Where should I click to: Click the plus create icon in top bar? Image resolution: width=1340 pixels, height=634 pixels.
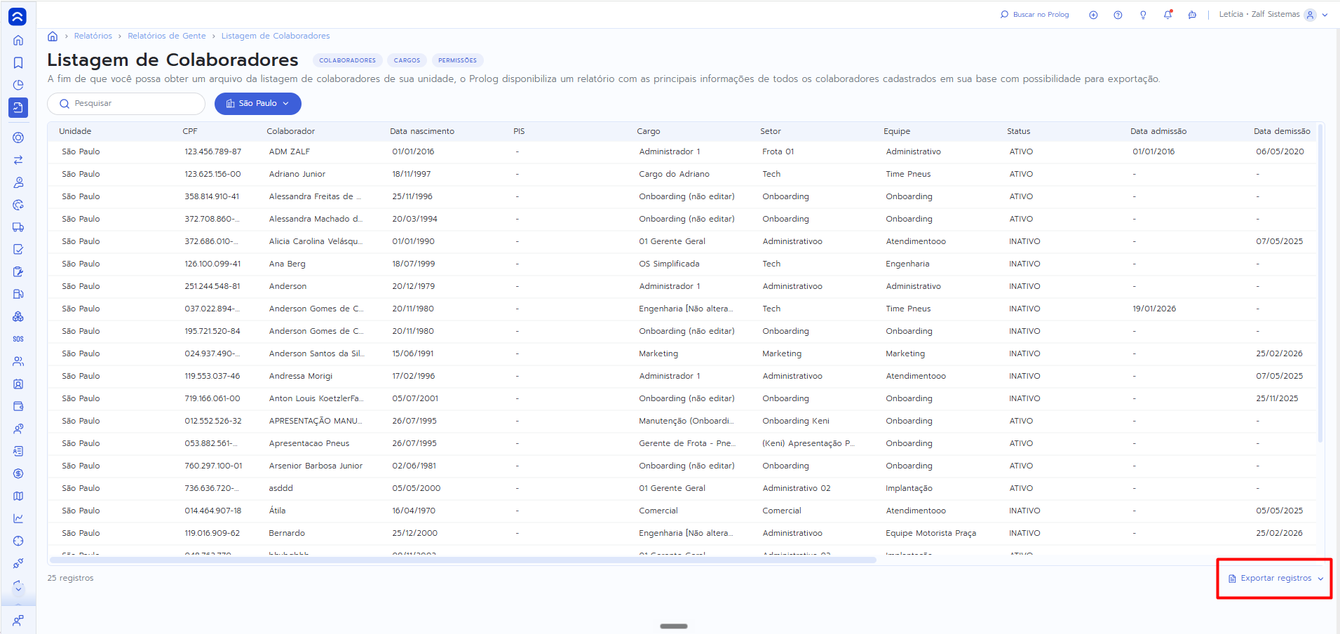pos(1093,15)
